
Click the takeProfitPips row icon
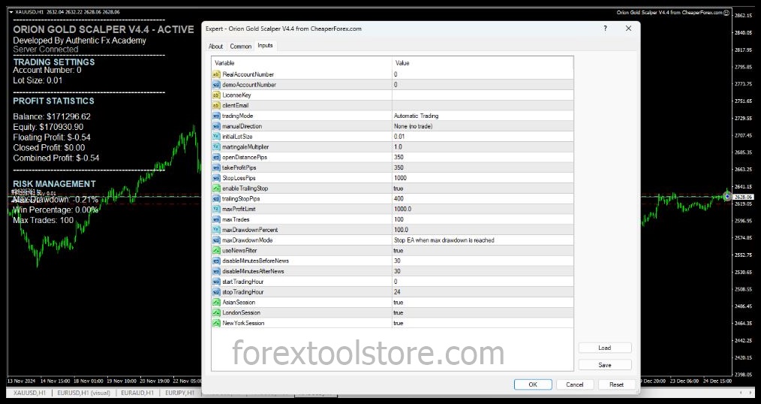click(216, 167)
